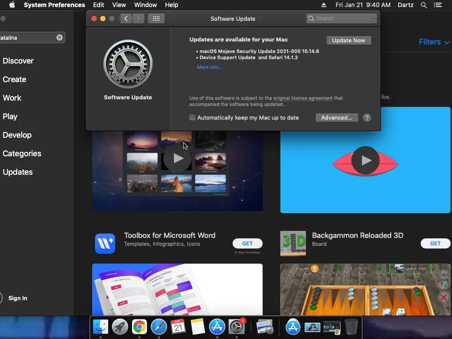The width and height of the screenshot is (452, 339).
Task: Get Toolbox for Microsoft Word
Action: (x=247, y=243)
